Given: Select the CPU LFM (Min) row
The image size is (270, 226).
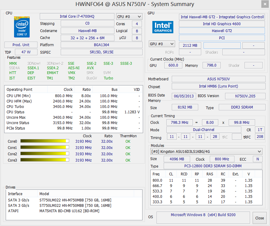Looking at the screenshot, I should (73, 96).
